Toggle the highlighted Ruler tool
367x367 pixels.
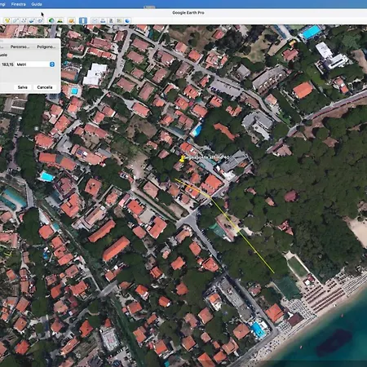pyautogui.click(x=83, y=20)
